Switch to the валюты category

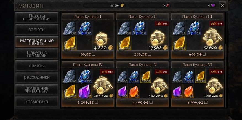pos(37,30)
